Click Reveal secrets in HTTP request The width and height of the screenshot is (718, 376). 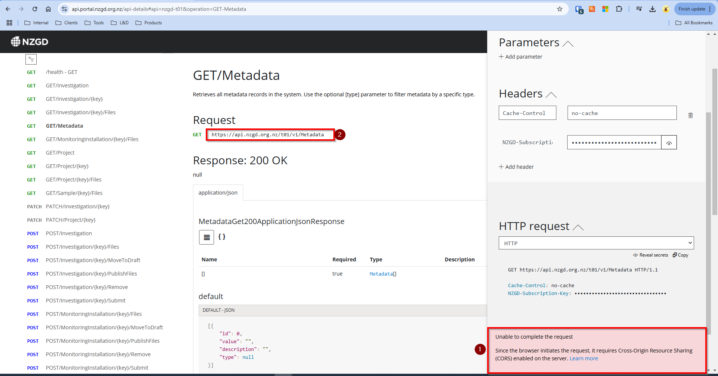click(650, 255)
